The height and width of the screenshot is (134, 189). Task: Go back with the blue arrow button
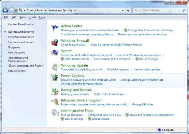click(5, 11)
